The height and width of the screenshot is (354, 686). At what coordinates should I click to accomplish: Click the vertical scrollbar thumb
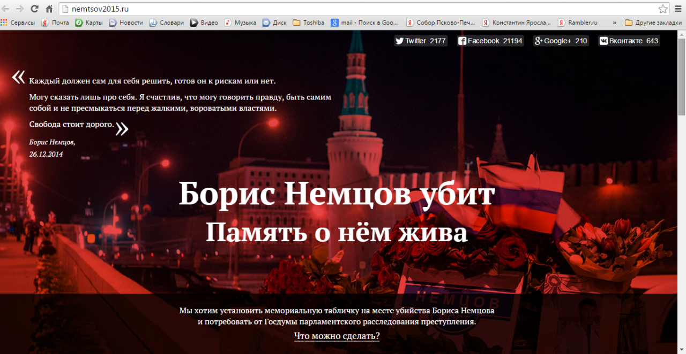click(x=681, y=77)
